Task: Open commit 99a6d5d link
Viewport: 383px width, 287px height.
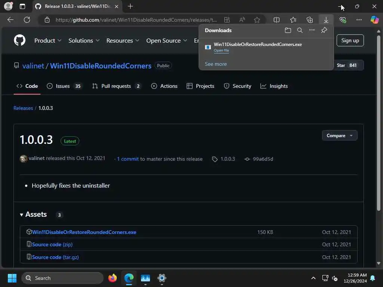Action: 263,159
